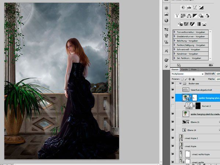220x165 pixels.
Task: Hide the Bodenvase group
Action: click(x=173, y=83)
